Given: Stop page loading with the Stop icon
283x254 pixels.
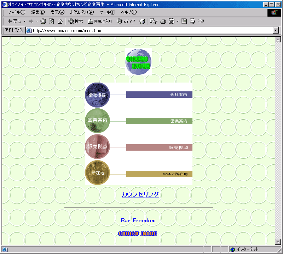Looking at the screenshot, I should 43,21.
